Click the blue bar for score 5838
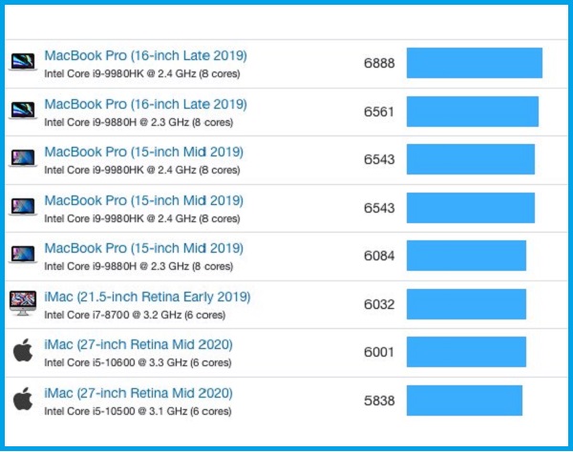This screenshot has height=452, width=573. pyautogui.click(x=464, y=400)
